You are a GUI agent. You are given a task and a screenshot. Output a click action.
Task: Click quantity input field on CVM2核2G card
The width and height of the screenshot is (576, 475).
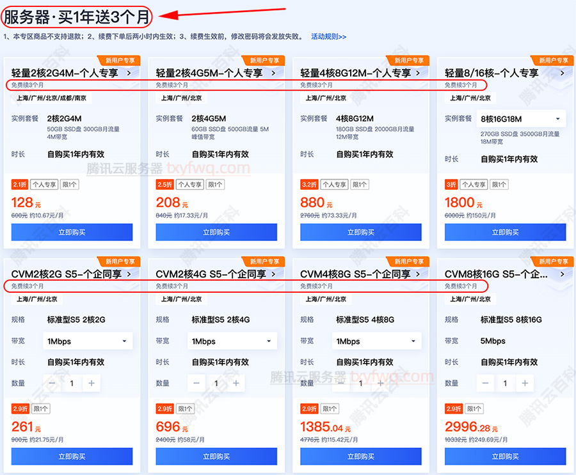tap(72, 383)
